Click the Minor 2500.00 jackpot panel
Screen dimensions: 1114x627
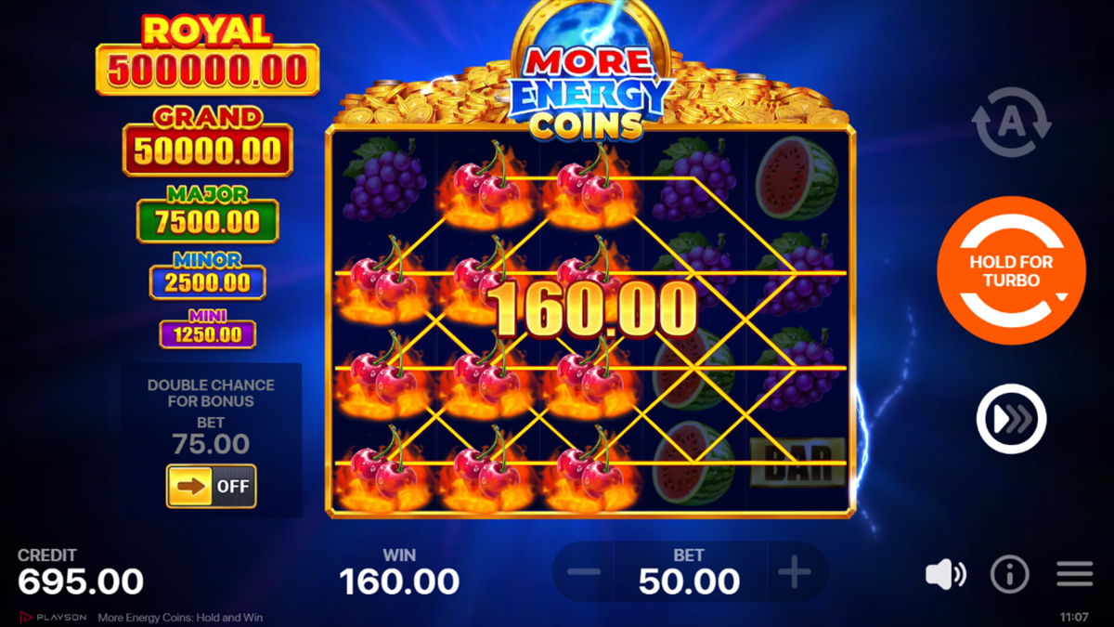pyautogui.click(x=207, y=276)
